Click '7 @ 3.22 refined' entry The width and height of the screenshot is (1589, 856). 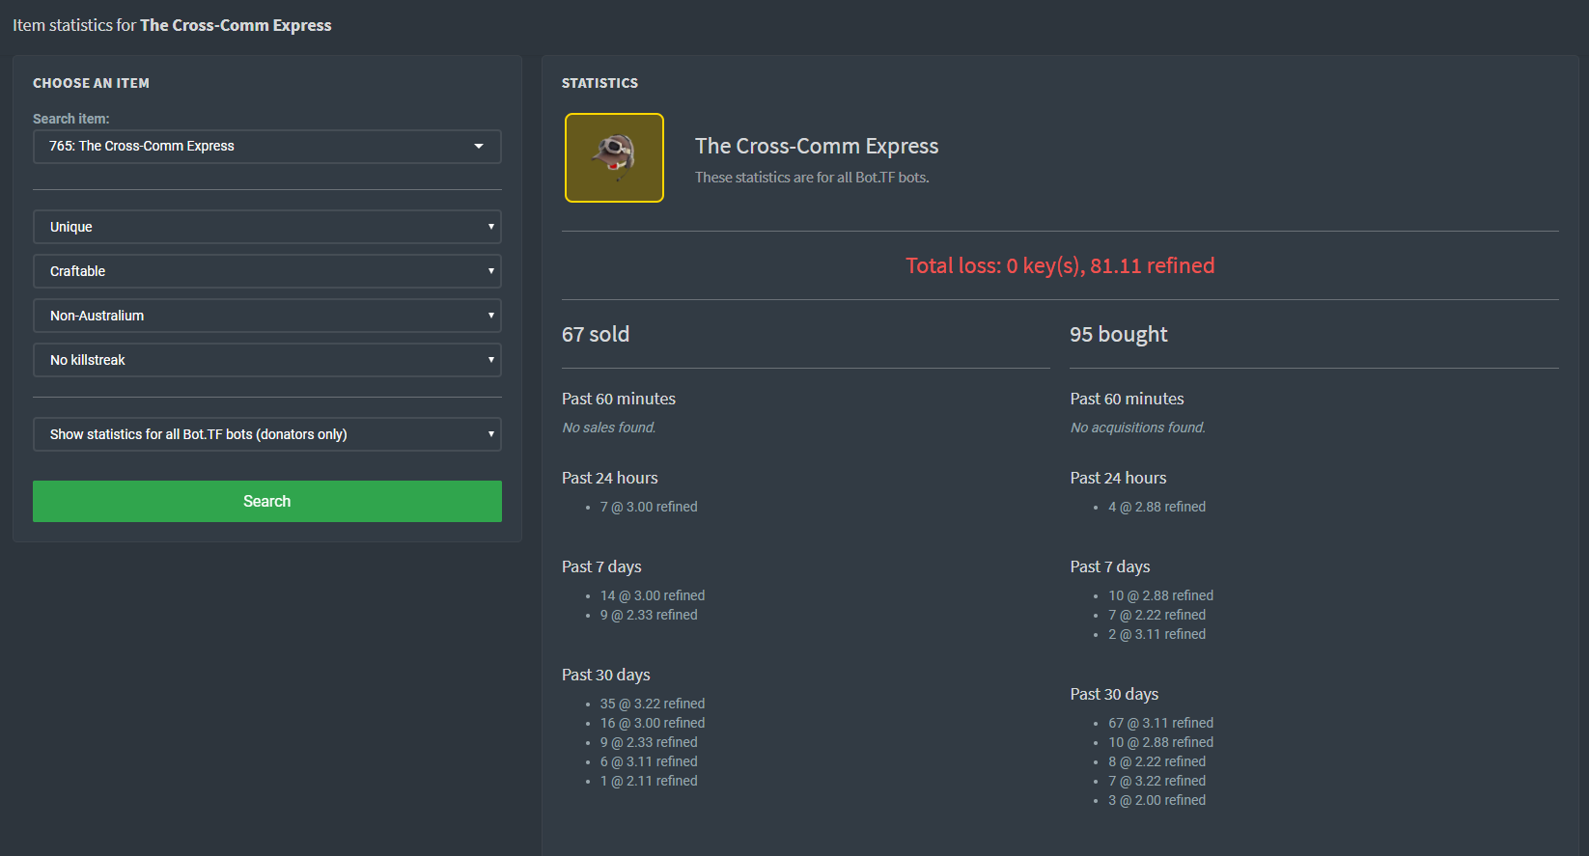[x=1157, y=781]
